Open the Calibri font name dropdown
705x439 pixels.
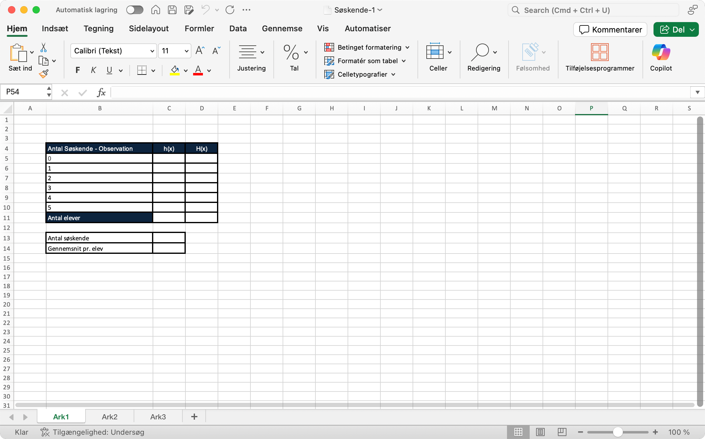152,51
